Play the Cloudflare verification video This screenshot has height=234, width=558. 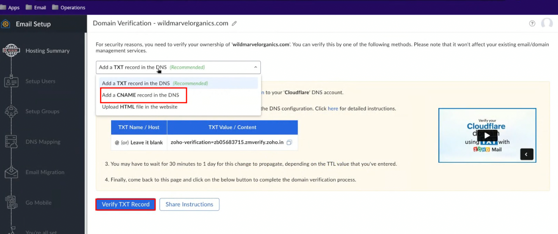(487, 135)
